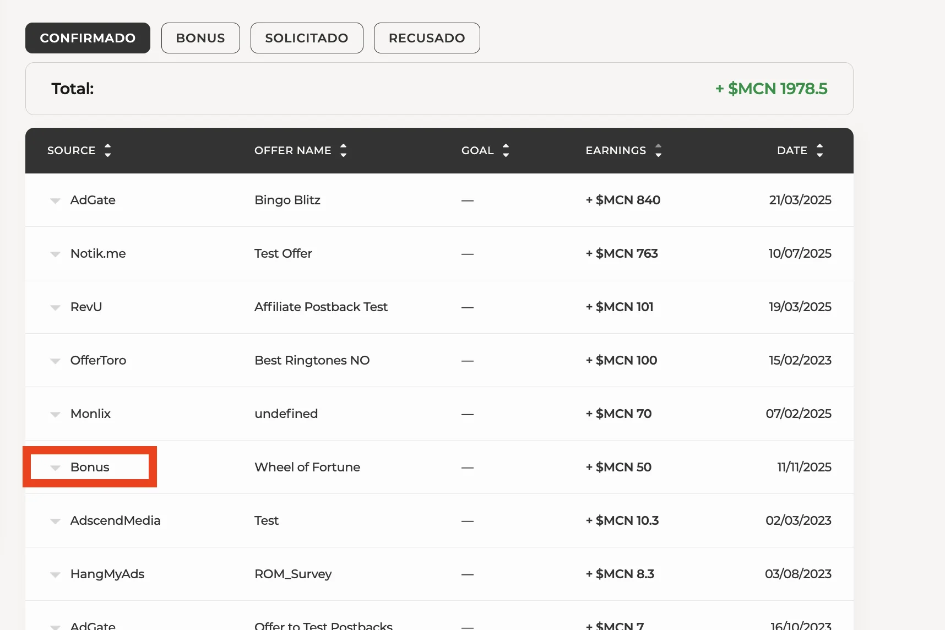This screenshot has height=630, width=945.
Task: Expand the Monlix undefined offer row
Action: click(x=55, y=414)
